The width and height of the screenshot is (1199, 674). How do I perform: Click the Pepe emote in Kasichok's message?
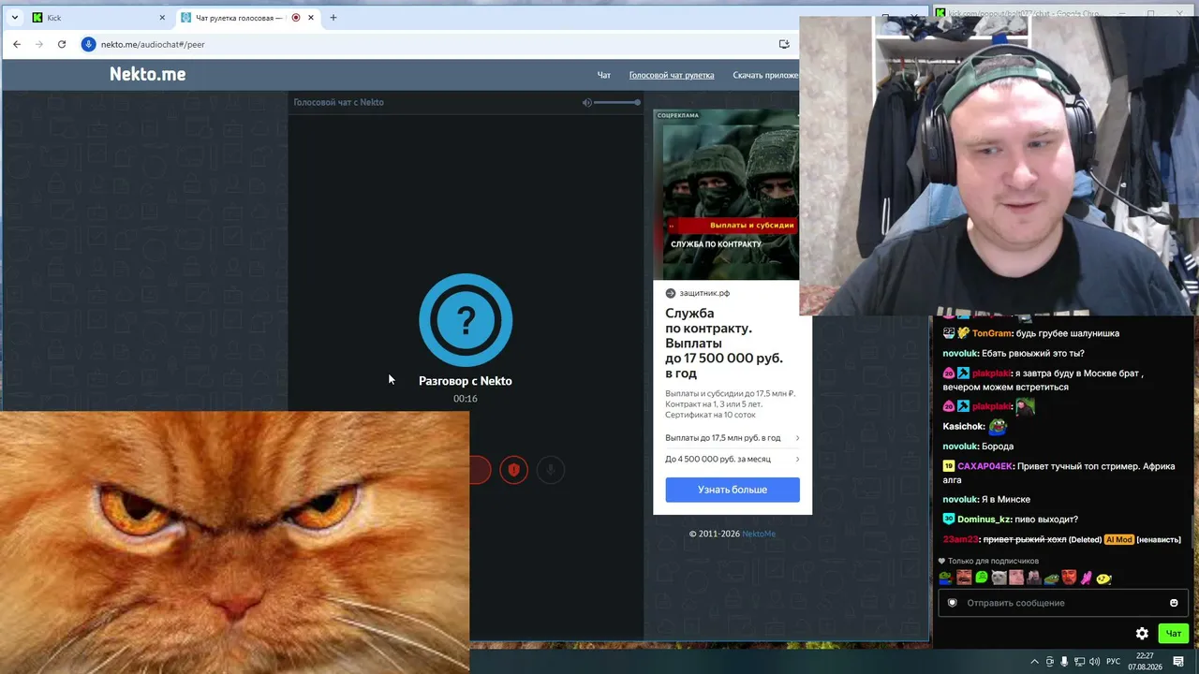(x=998, y=427)
